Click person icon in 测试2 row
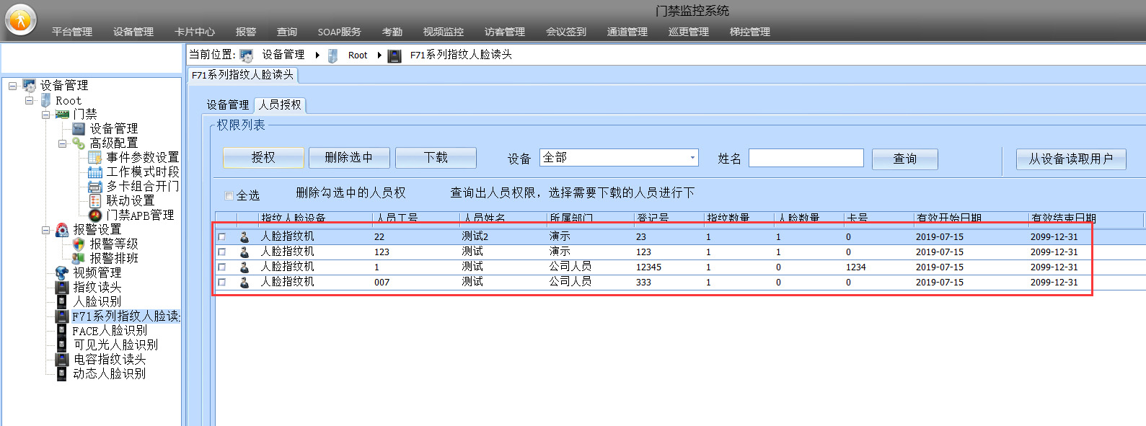The width and height of the screenshot is (1146, 426). coord(244,236)
